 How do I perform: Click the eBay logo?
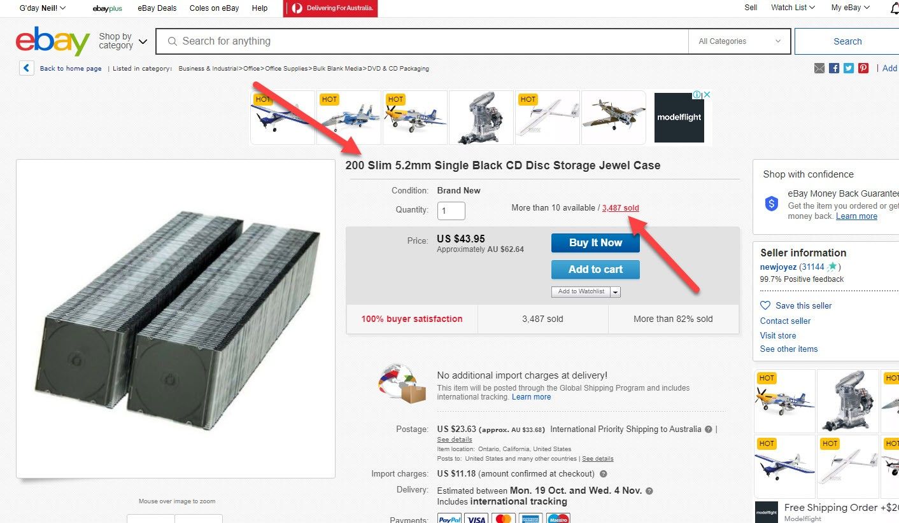(53, 41)
